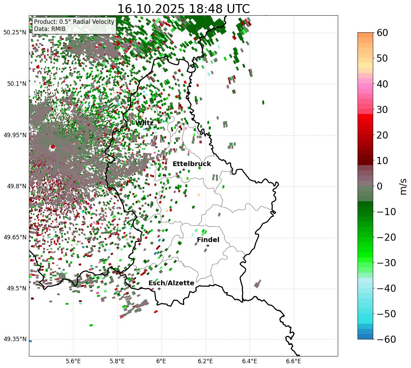Click the colorbar value −10
The width and height of the screenshot is (411, 368).
click(386, 211)
